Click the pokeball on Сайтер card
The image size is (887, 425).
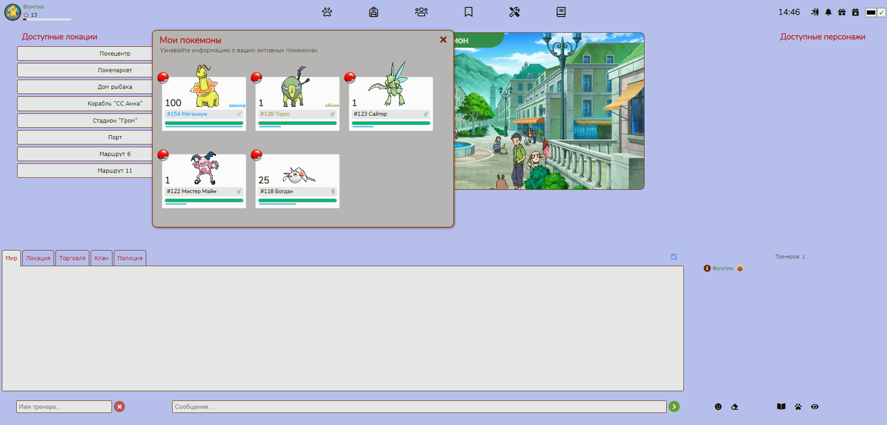(350, 77)
